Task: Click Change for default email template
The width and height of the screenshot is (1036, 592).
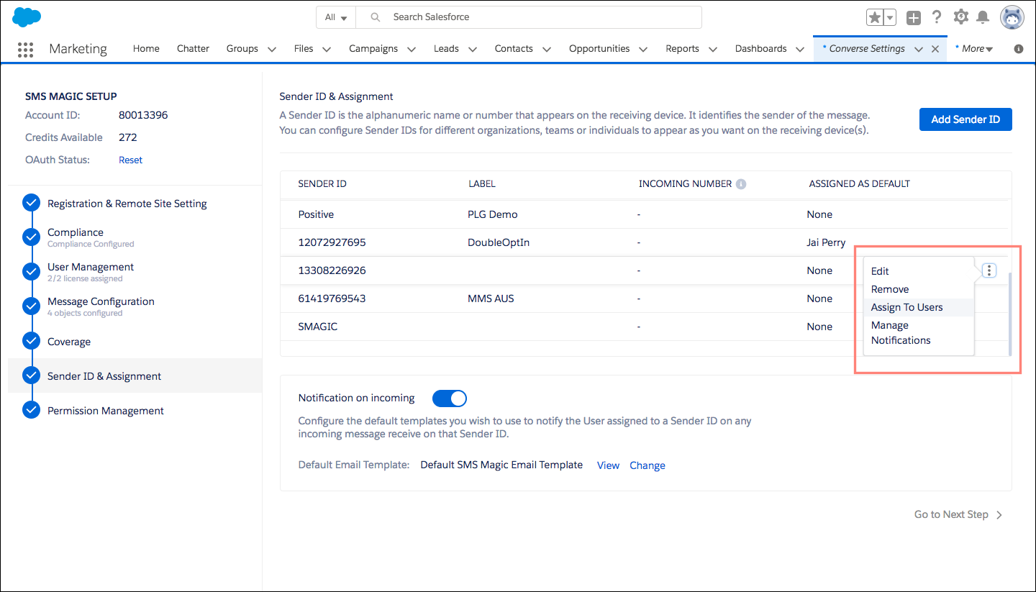Action: (647, 465)
